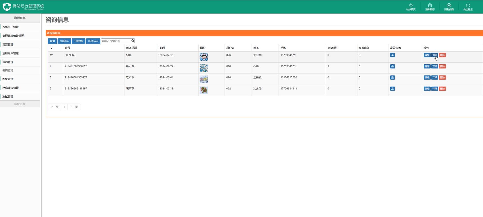Screen dimensions: 483x217
Task: Click the 清除缓存 icon in header
Action: (430, 5)
